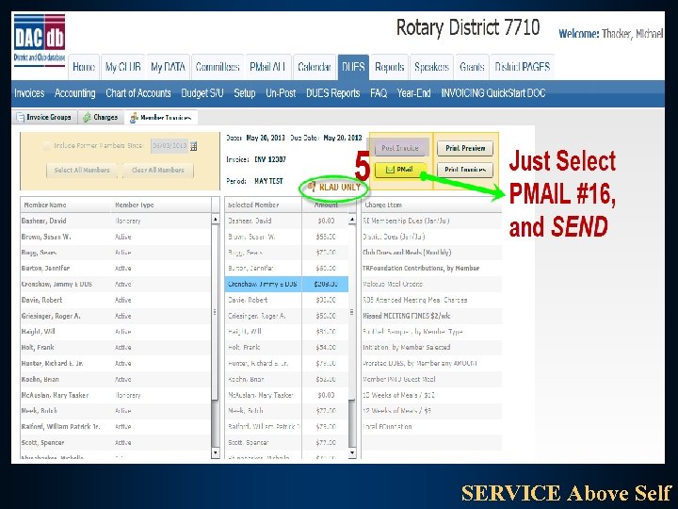Select the DUES tab
678x509 pixels.
pyautogui.click(x=353, y=67)
